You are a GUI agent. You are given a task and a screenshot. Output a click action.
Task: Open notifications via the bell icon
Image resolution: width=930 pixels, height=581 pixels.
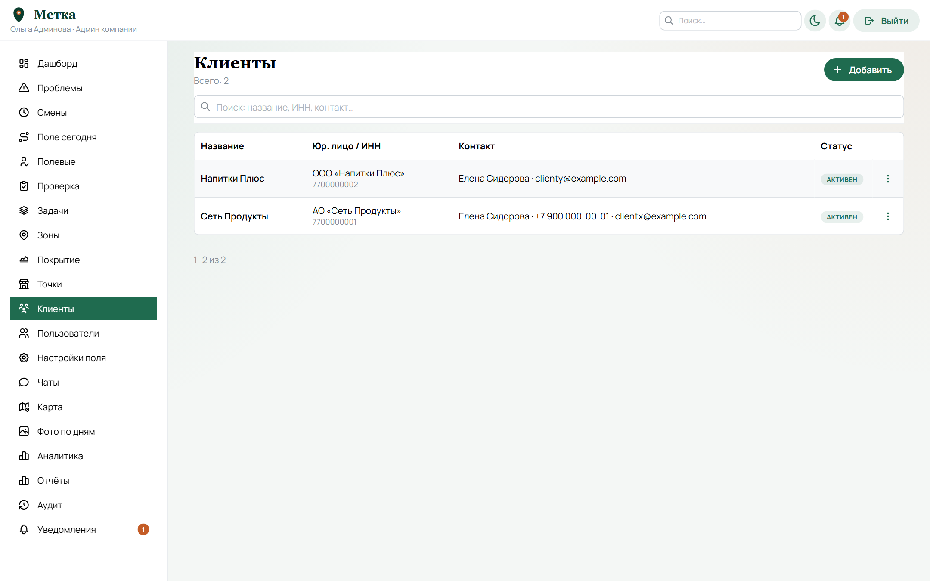pos(840,21)
